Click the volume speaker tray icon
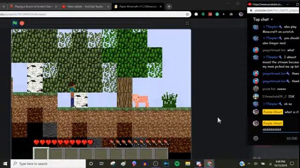This screenshot has width=300, height=168. (x=256, y=164)
